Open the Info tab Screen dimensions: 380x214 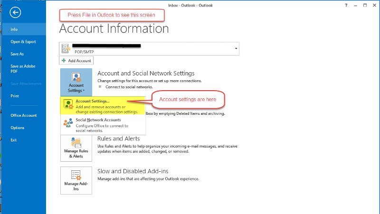(24, 29)
